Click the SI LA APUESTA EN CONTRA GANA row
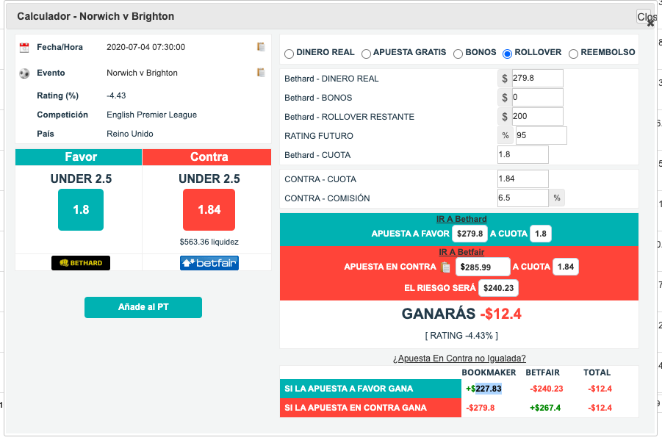 [x=371, y=408]
